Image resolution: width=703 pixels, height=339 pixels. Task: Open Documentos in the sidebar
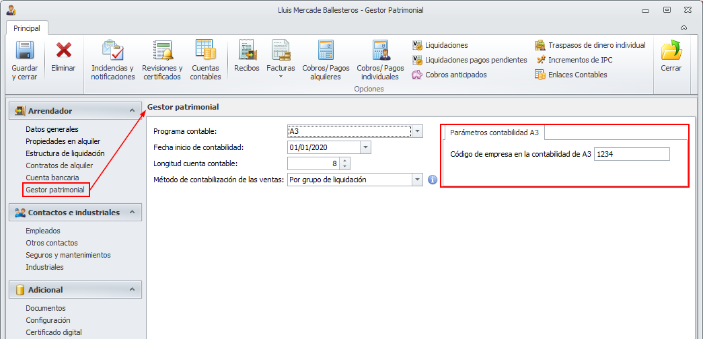pos(46,309)
